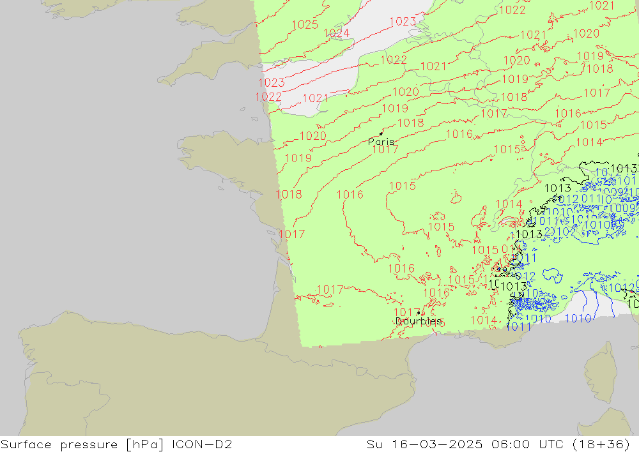639x468 pixels.
Task: Click the 'Surface pressure [hPa] ICON-D2' caption
Action: pos(116,444)
